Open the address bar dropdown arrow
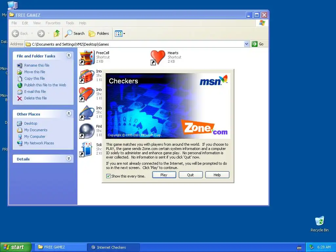This screenshot has width=336, height=252. point(246,44)
